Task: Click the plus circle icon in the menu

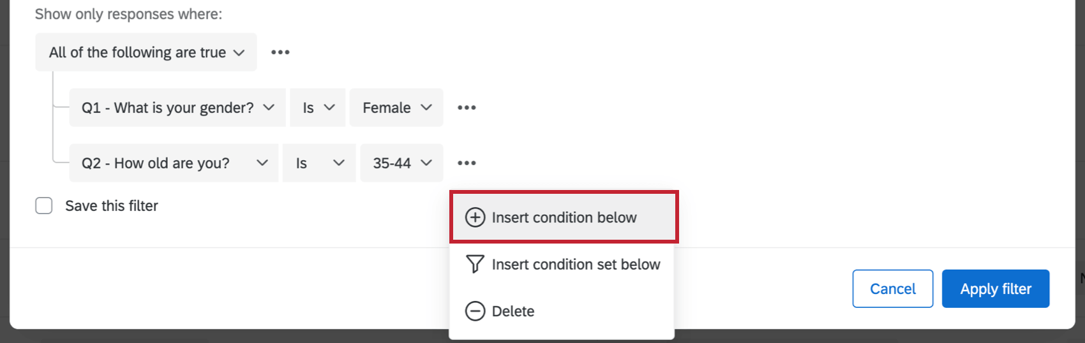Action: point(475,217)
